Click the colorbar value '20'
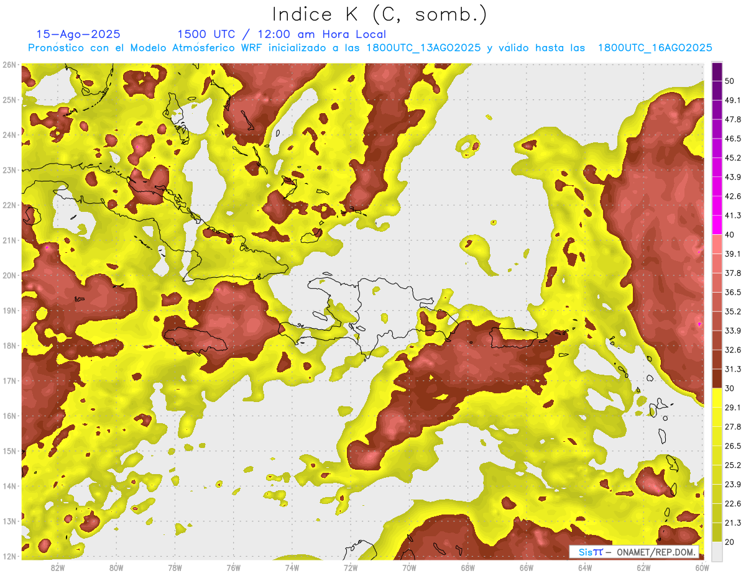Screen dimensions: 746x576 click(x=730, y=542)
